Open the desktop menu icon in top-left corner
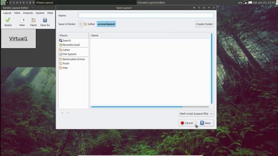The height and width of the screenshot is (156, 278). 3,2
